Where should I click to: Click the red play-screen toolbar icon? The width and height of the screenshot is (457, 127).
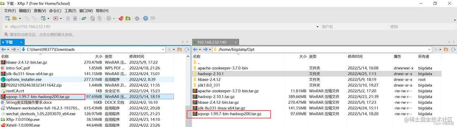(x=56, y=18)
